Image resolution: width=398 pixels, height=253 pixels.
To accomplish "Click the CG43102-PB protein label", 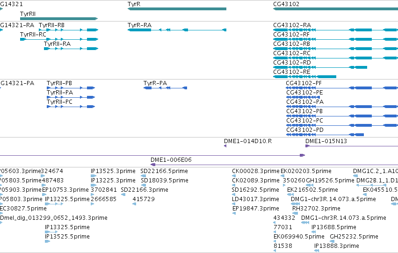I will (304, 111).
